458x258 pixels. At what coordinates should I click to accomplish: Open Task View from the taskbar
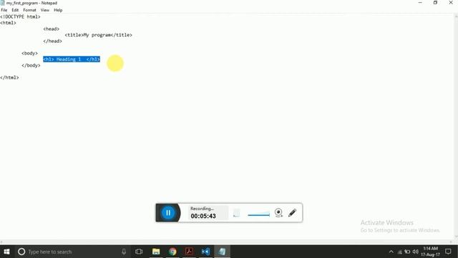click(139, 252)
